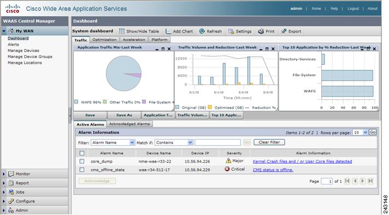Minimize Traffic Volume and Reduction chart
The image size is (389, 215).
pyautogui.click(x=261, y=49)
